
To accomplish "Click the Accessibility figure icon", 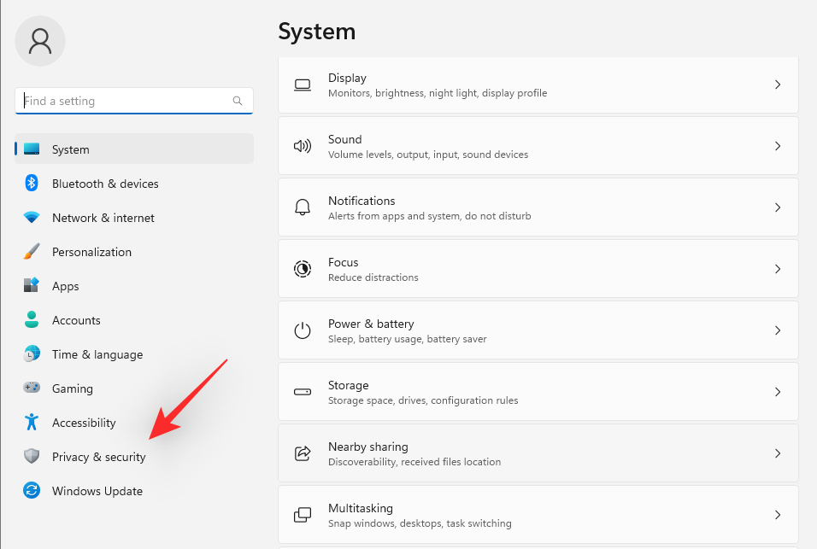I will click(x=32, y=423).
